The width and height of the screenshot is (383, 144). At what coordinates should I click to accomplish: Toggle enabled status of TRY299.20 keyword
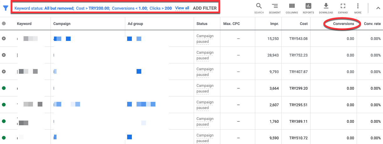pyautogui.click(x=4, y=88)
